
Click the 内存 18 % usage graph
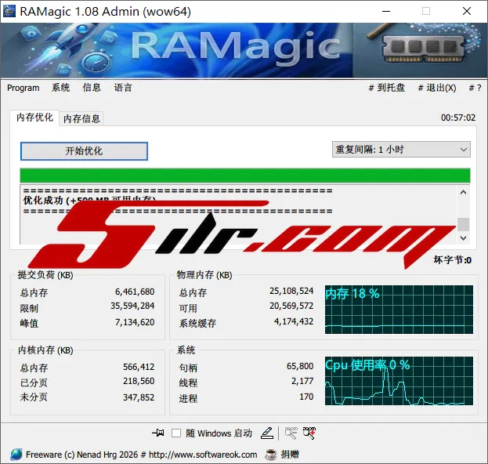click(399, 310)
